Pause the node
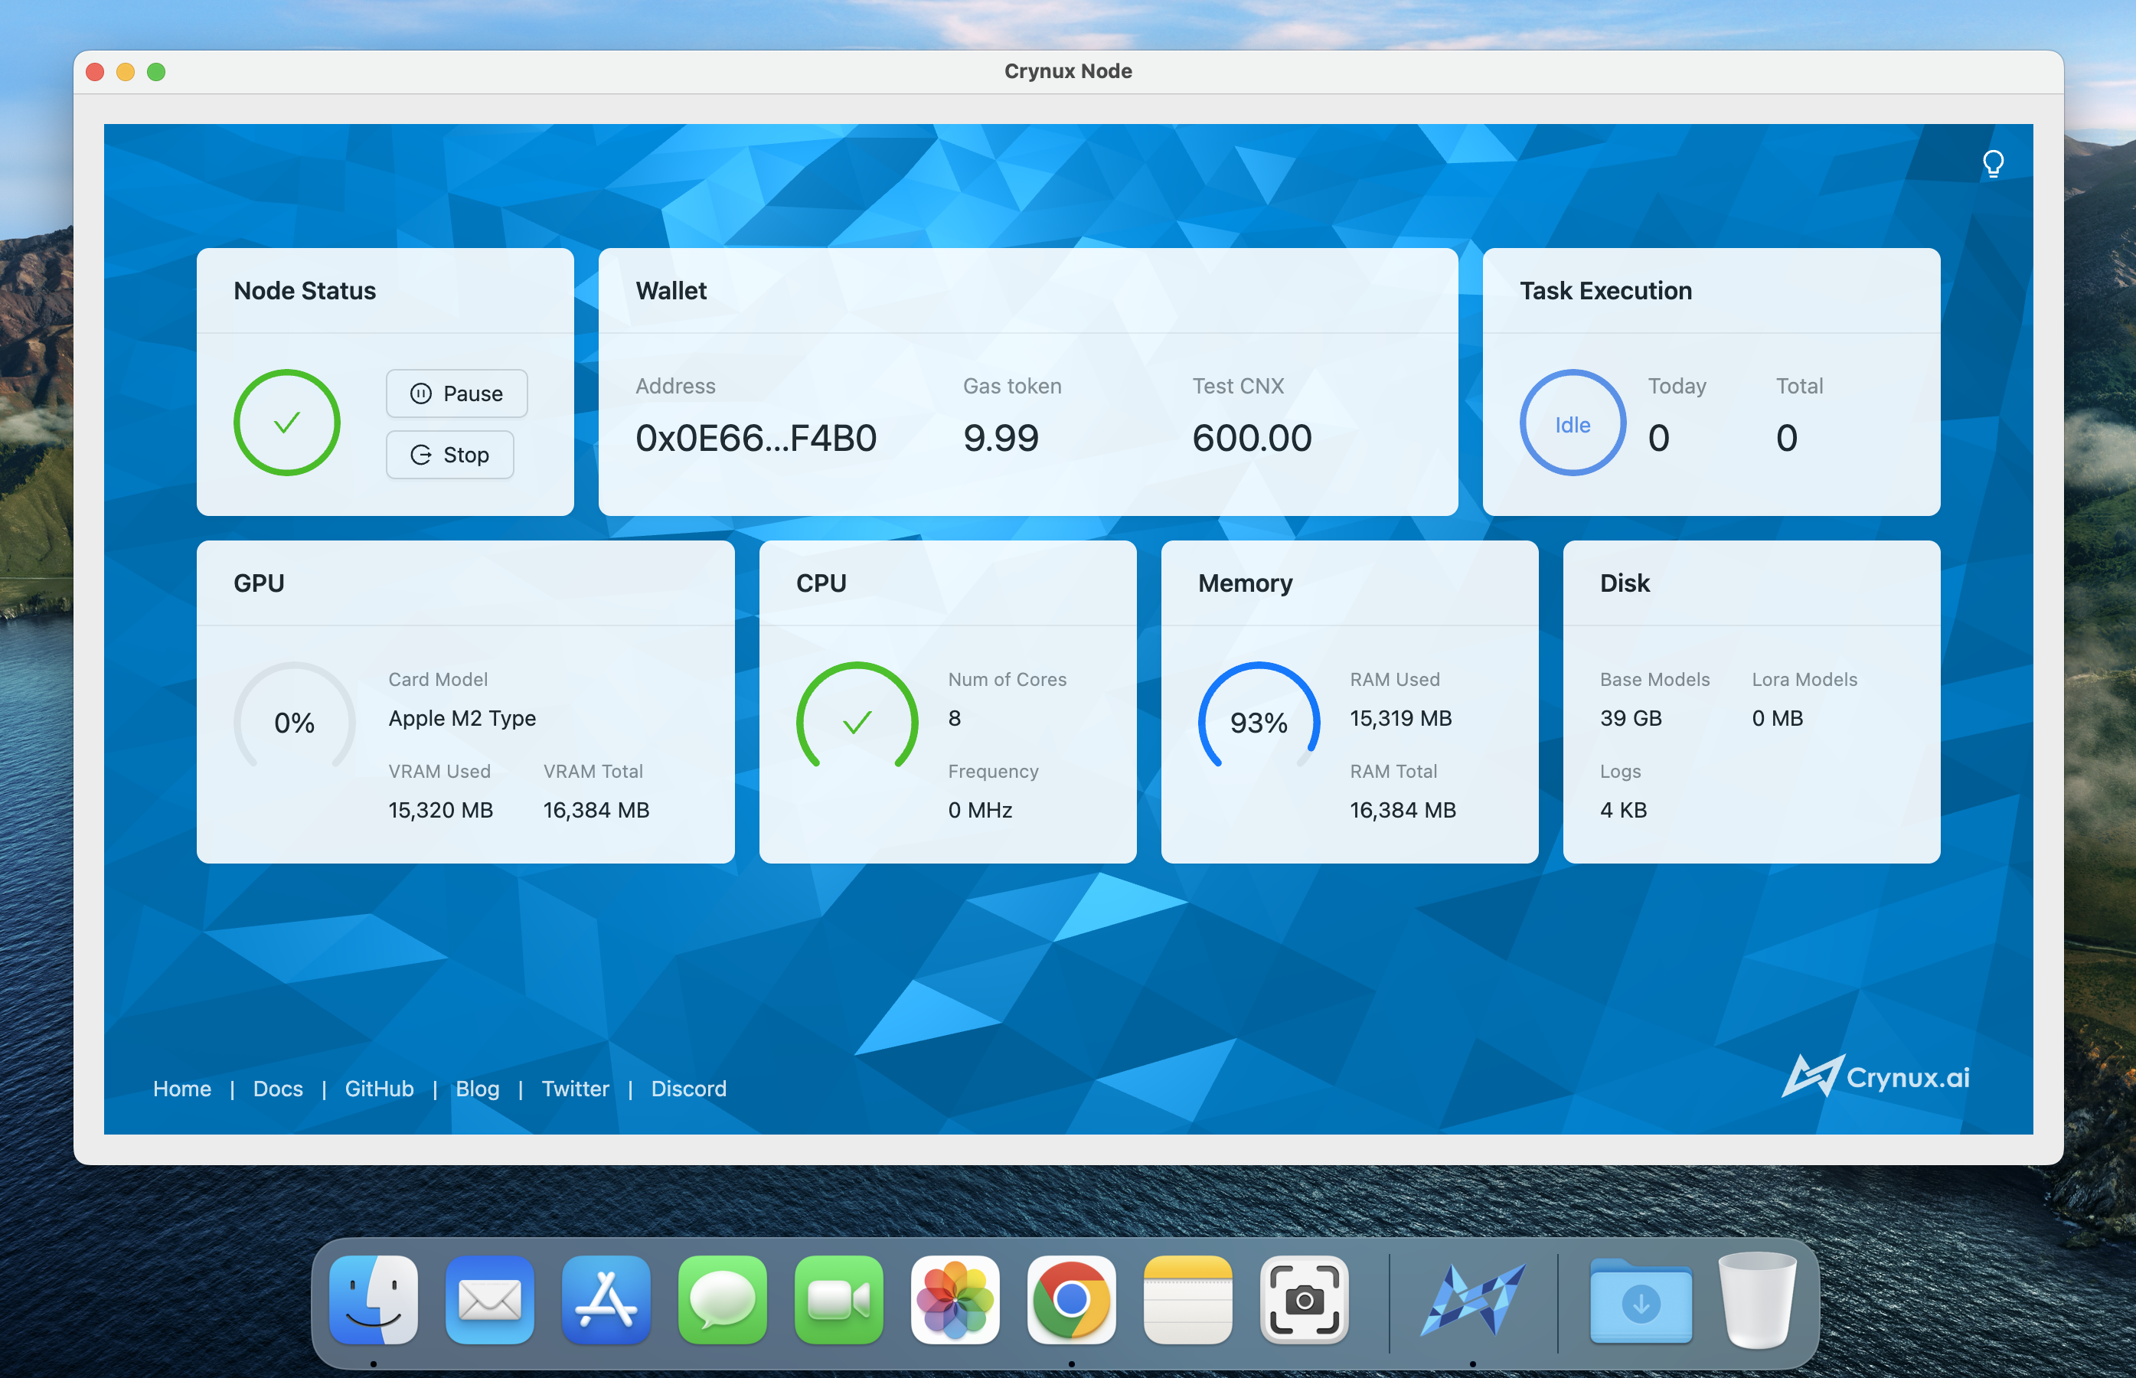2136x1378 pixels. (456, 393)
